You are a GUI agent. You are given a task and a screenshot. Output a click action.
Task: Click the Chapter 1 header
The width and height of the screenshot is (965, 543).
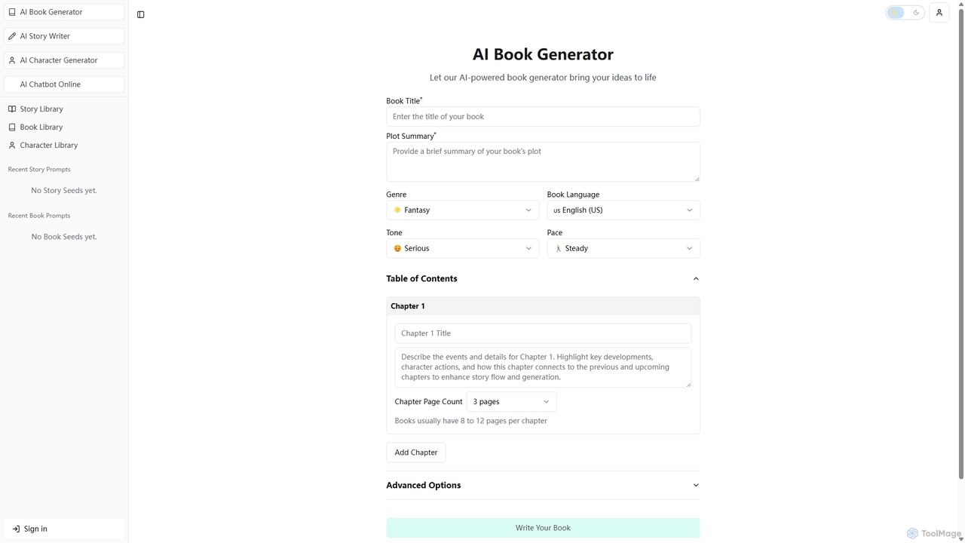pos(543,306)
